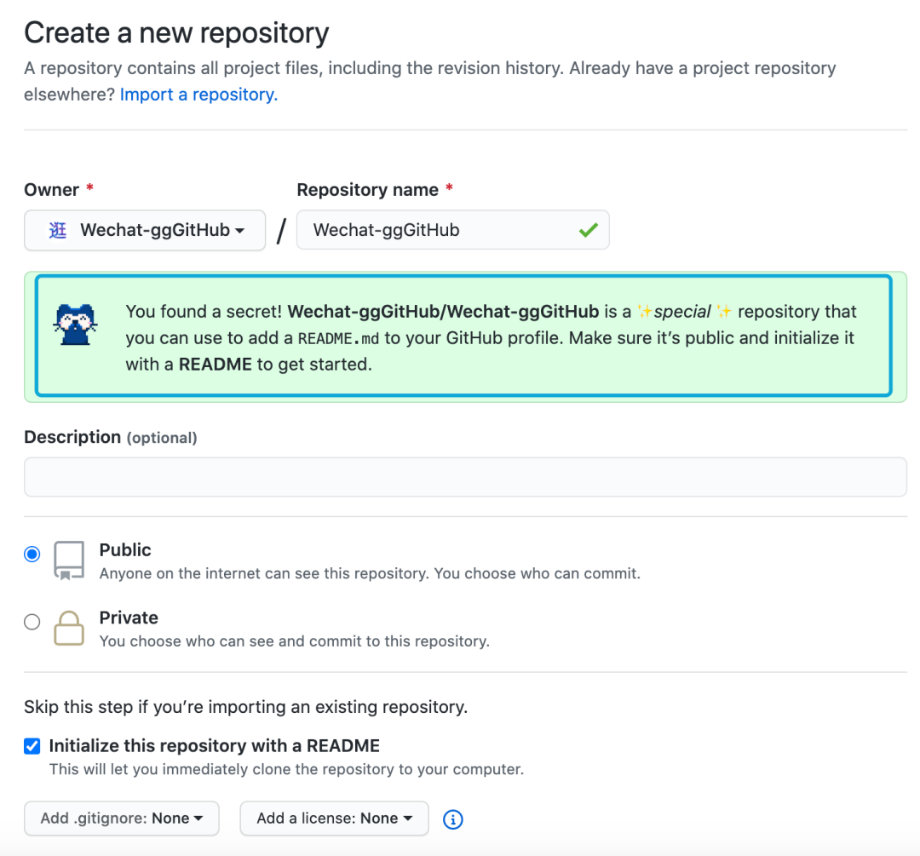Open the Owner dropdown Wechat-ggGitHub

(145, 230)
